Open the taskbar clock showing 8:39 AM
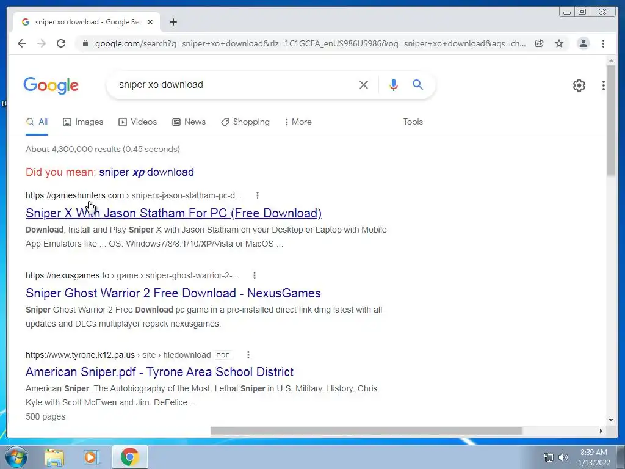The width and height of the screenshot is (625, 469). 594,457
